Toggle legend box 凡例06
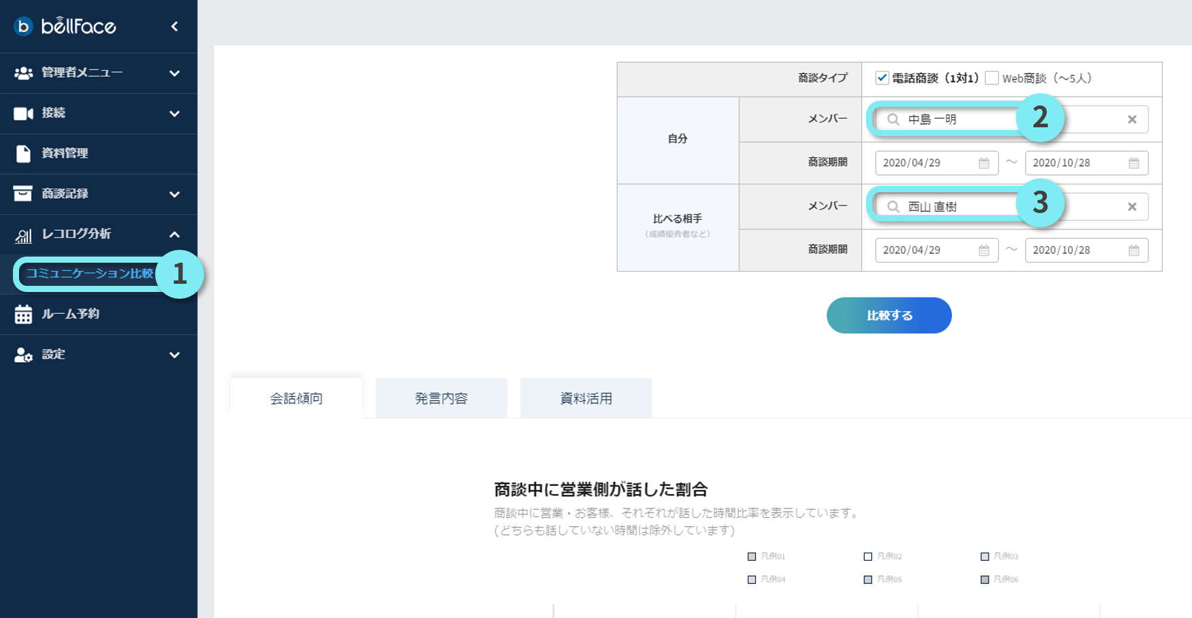 [984, 580]
